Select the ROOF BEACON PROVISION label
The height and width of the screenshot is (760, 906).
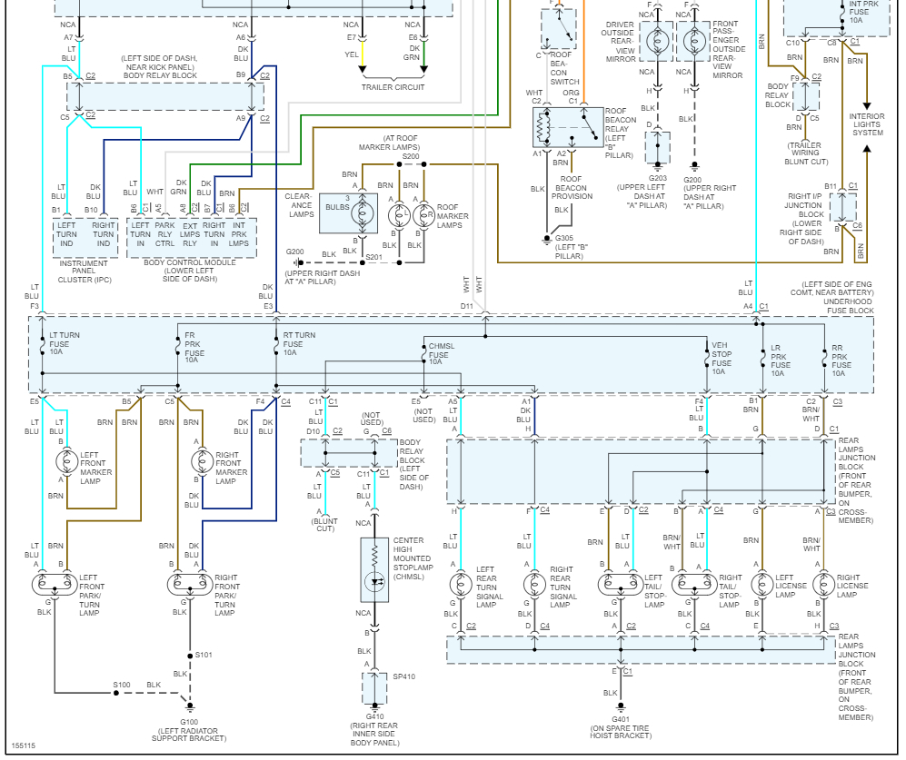tap(572, 188)
